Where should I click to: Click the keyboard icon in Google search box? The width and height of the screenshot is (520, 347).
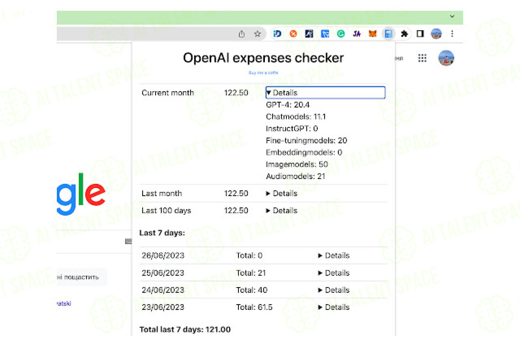129,241
